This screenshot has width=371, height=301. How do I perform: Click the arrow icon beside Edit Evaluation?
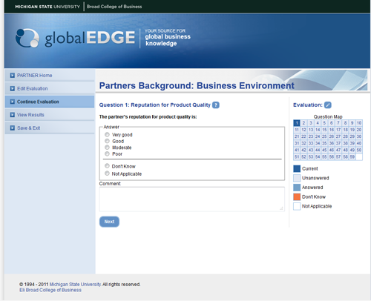point(13,88)
